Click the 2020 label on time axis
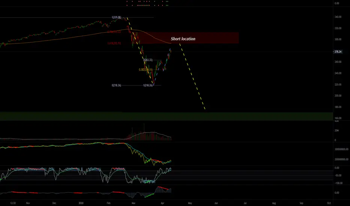Viewport: 350px width, 206px height. [x=81, y=203]
